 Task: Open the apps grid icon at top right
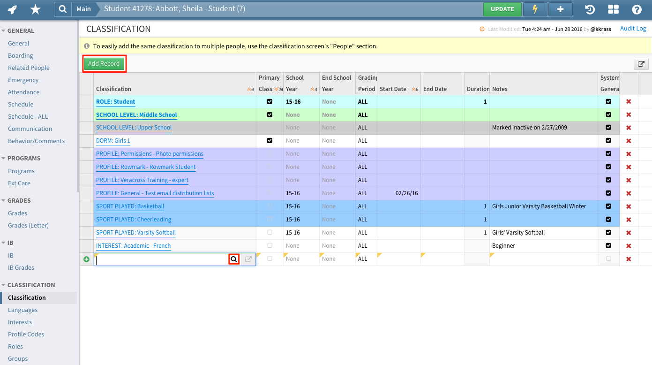(613, 9)
